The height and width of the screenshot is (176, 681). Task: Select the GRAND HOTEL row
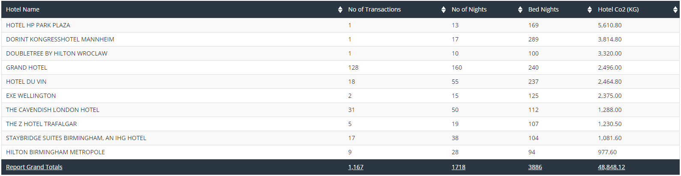340,67
